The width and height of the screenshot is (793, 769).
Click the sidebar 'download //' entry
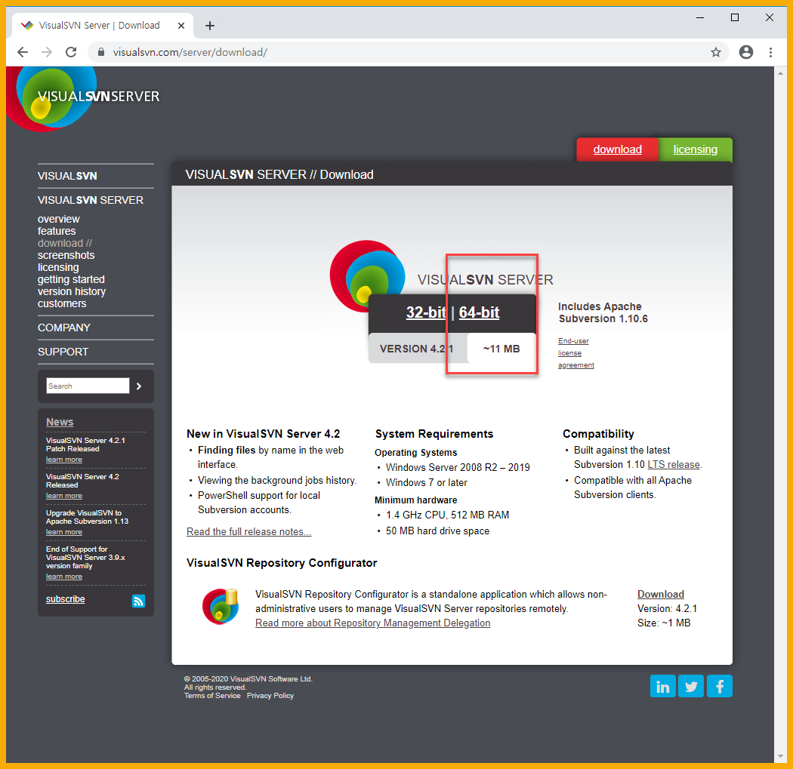click(65, 243)
